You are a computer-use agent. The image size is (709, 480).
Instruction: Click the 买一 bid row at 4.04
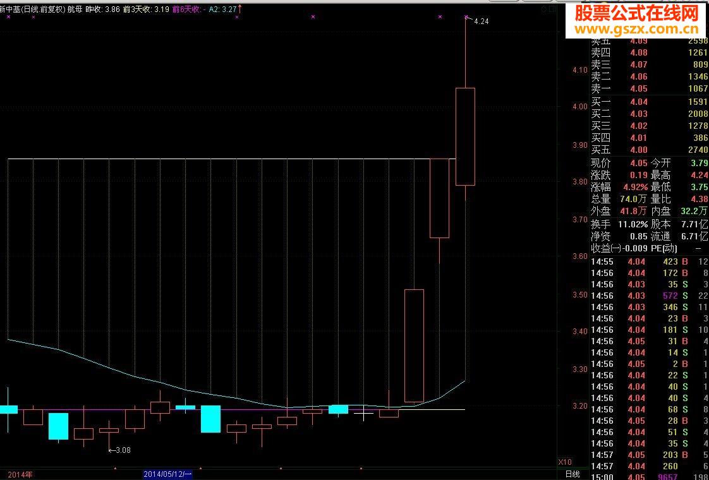[650, 102]
